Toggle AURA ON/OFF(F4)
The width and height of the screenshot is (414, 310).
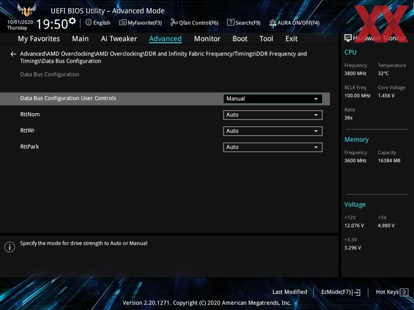coord(294,22)
